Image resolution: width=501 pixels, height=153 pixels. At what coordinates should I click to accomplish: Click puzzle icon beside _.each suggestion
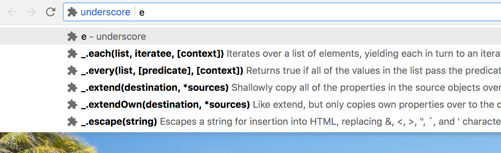click(72, 53)
